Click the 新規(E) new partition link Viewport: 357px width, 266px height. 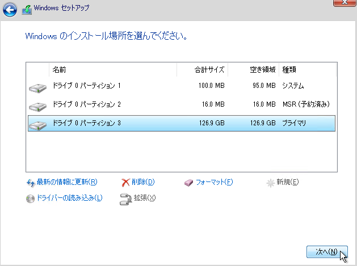pos(287,182)
